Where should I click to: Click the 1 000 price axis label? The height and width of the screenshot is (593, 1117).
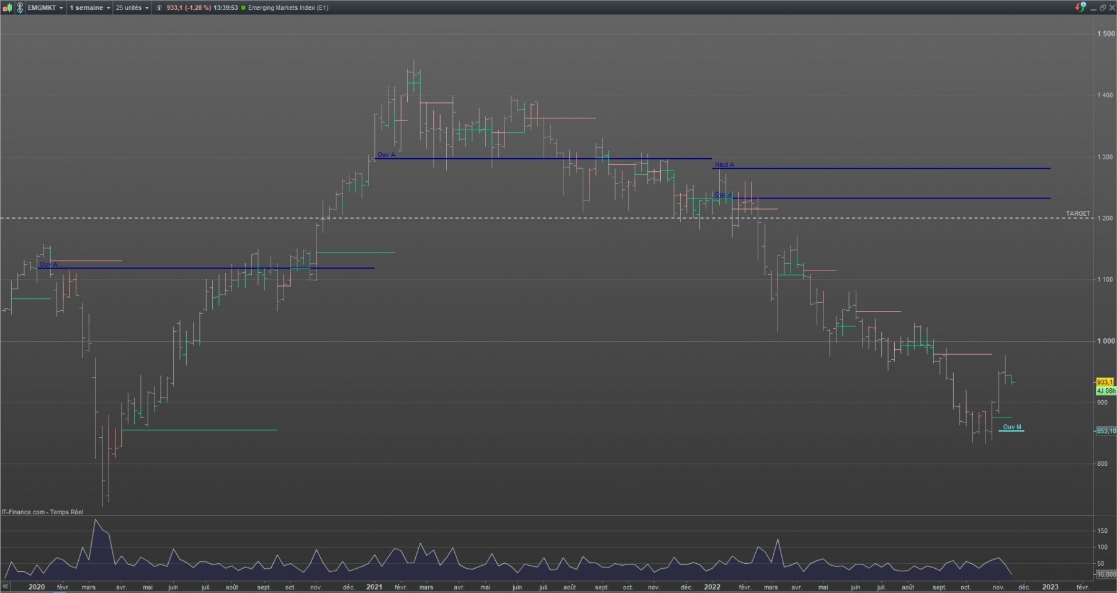(x=1106, y=341)
